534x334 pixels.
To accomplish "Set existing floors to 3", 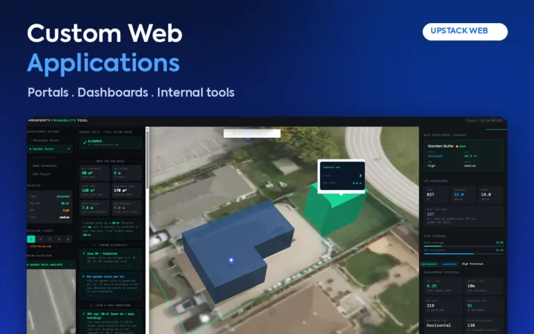I will pos(49,239).
